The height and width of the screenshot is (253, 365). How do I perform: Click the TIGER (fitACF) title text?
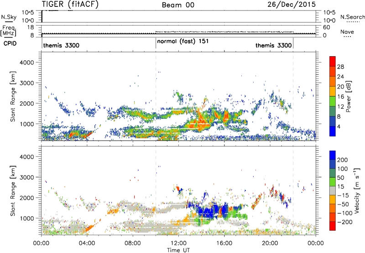click(x=70, y=4)
